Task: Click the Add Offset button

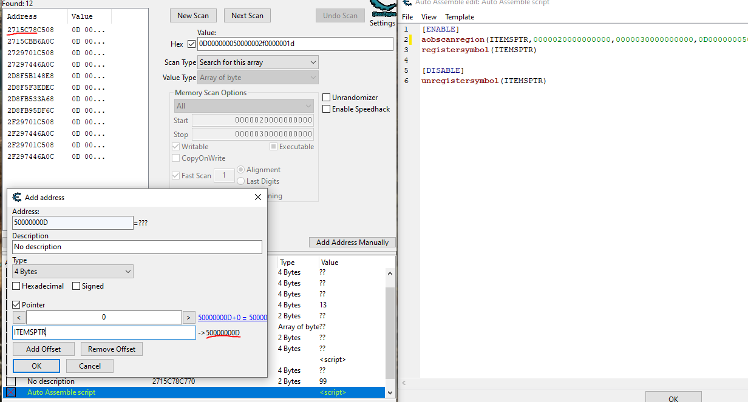Action: (44, 349)
